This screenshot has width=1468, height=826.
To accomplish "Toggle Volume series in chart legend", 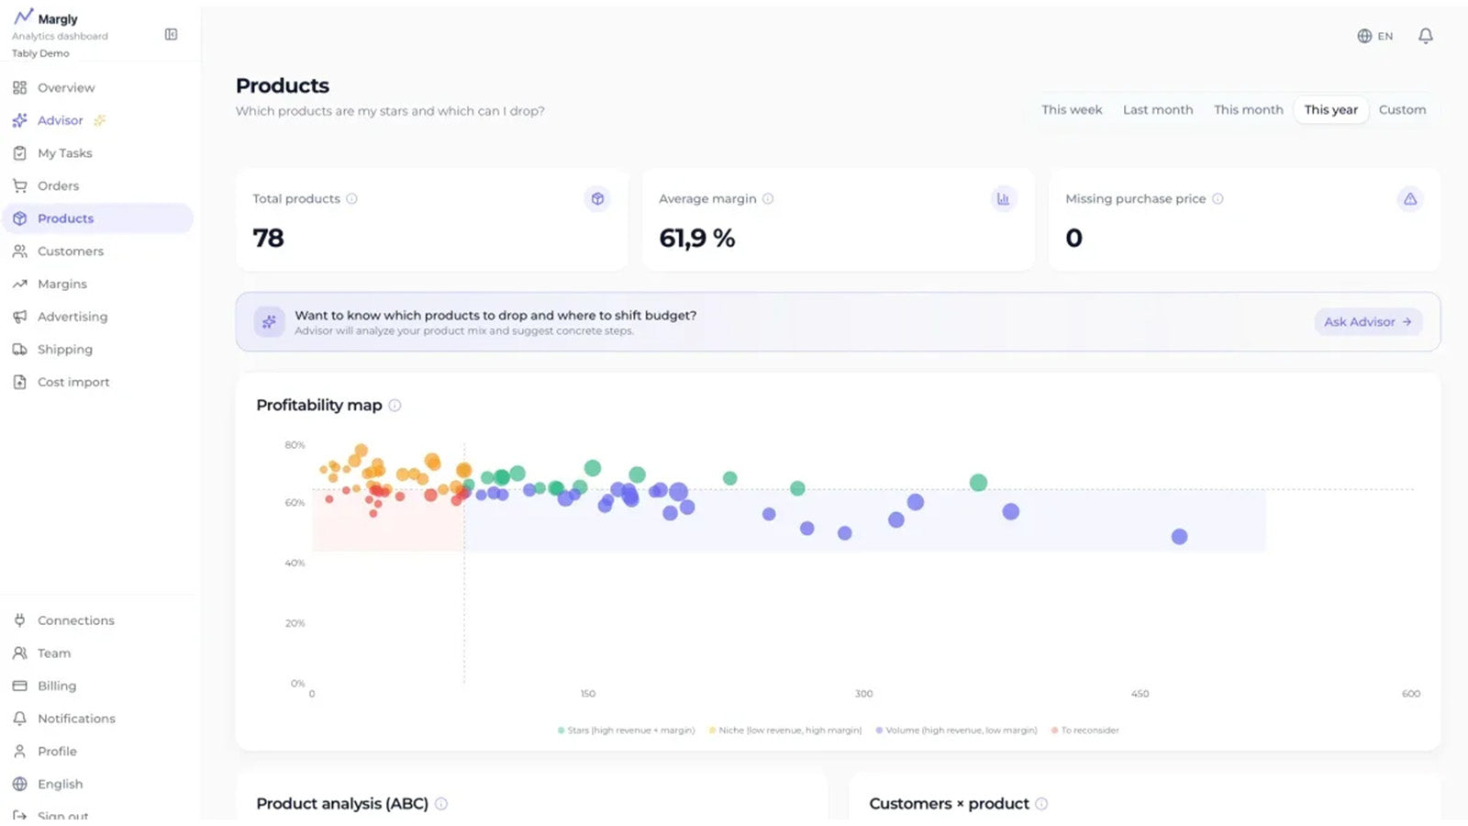I will (956, 731).
